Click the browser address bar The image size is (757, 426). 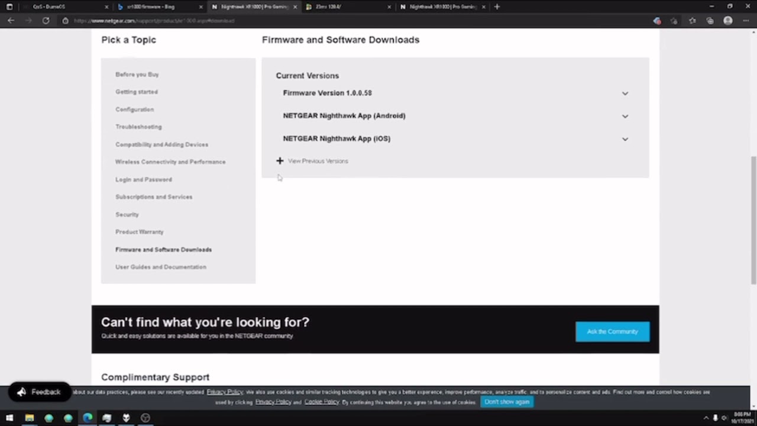click(x=355, y=21)
